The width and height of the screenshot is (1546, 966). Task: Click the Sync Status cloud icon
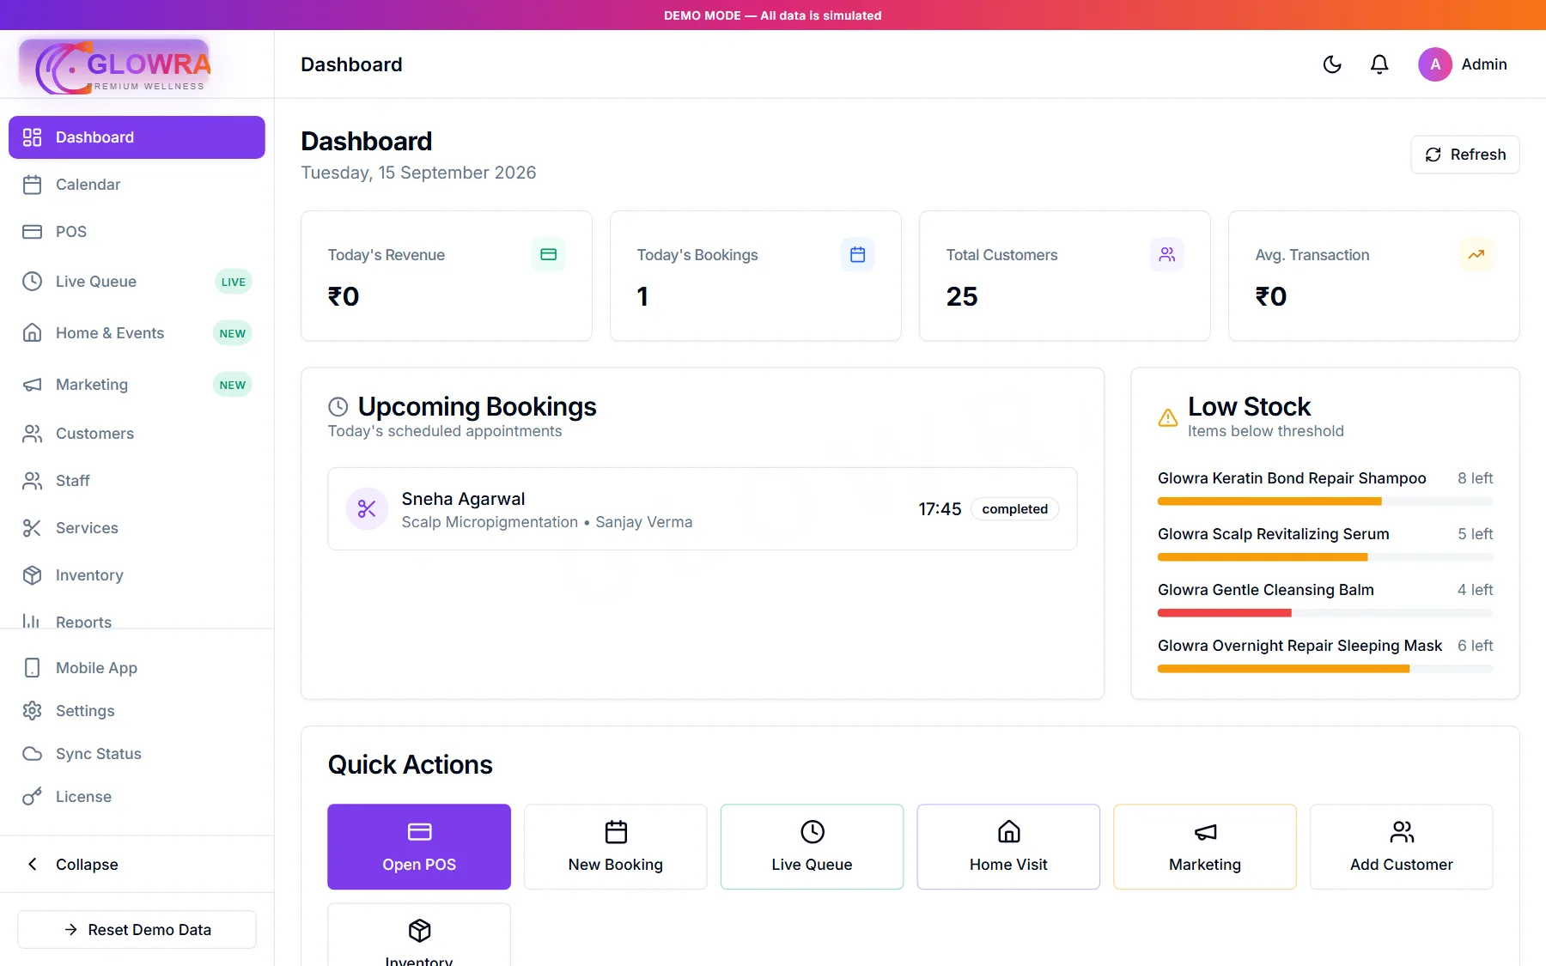click(x=32, y=754)
